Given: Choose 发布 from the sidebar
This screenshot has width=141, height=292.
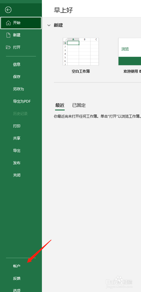Looking at the screenshot, I should 17,163.
